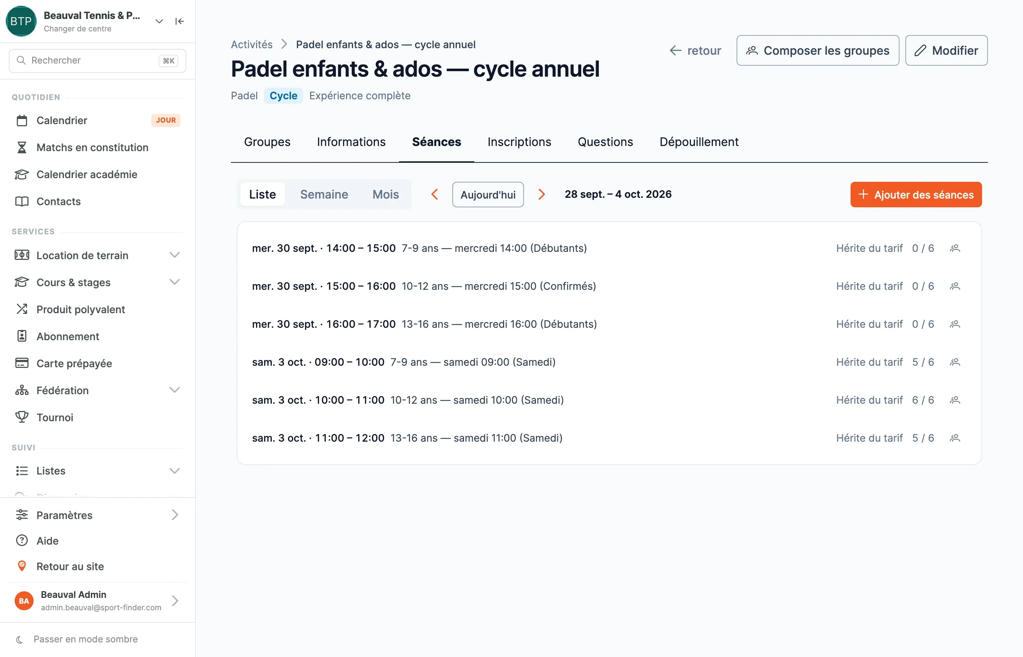1023x657 pixels.
Task: Collapse the sidebar with the arrow icon
Action: [x=179, y=21]
